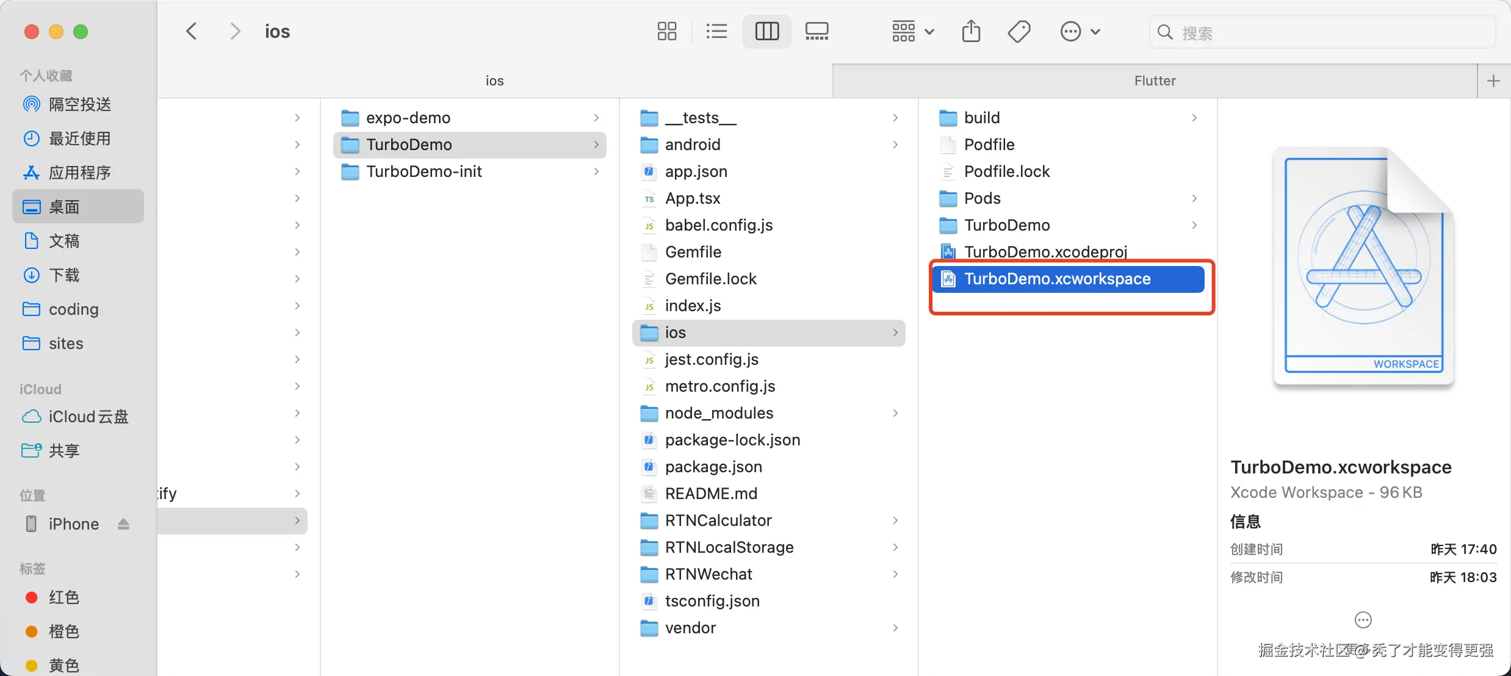Open the RTNCalculator folder
Screen dimensions: 1511x676
click(x=769, y=520)
